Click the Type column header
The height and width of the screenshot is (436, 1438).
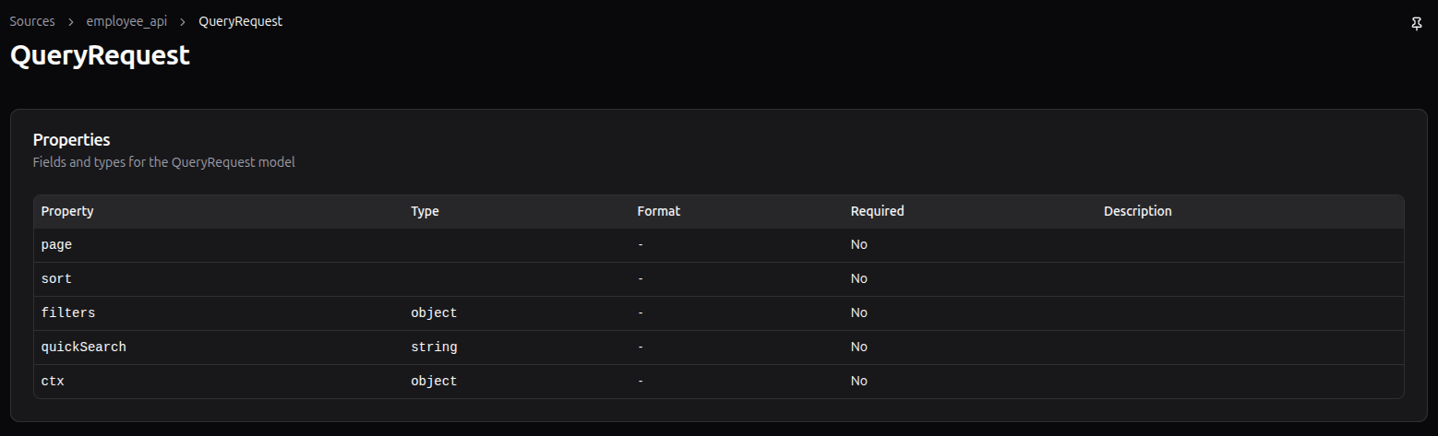pos(425,211)
